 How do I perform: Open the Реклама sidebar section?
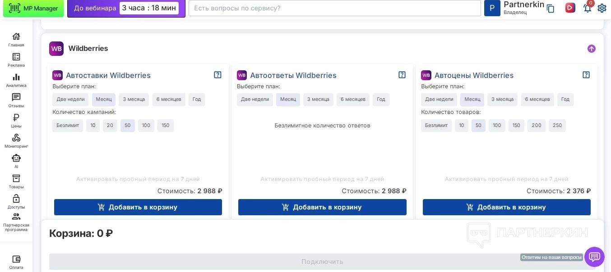pos(16,60)
